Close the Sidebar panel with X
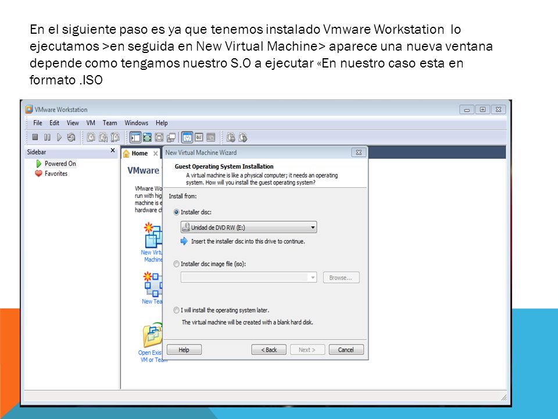 tap(112, 150)
